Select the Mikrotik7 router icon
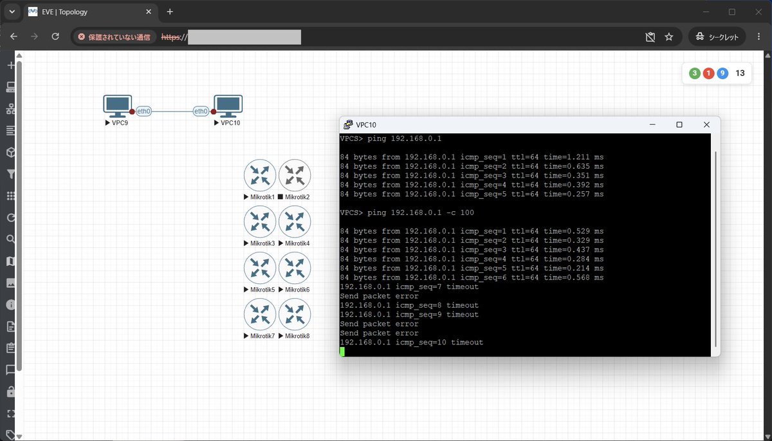772x441 pixels. (x=260, y=314)
